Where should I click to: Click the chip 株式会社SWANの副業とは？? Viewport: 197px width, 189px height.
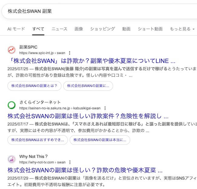[34, 86]
